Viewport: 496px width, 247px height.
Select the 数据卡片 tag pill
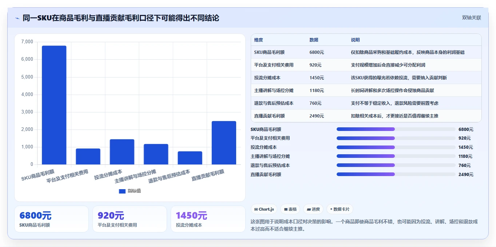point(340,209)
